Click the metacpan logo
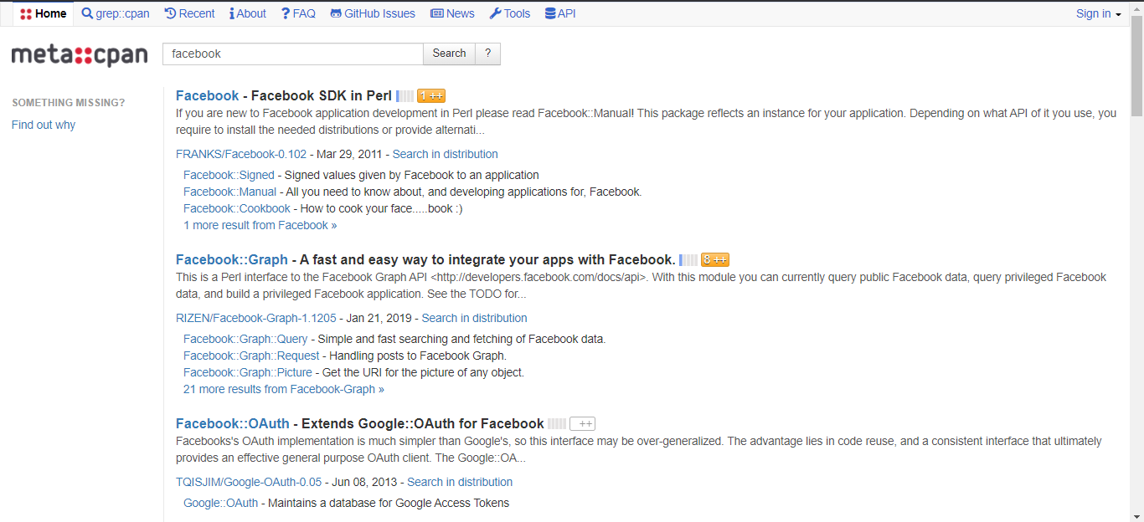The width and height of the screenshot is (1144, 522). pyautogui.click(x=80, y=55)
